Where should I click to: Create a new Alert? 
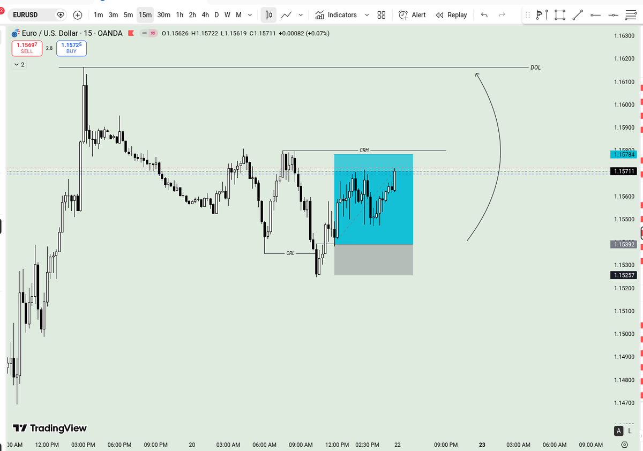412,15
